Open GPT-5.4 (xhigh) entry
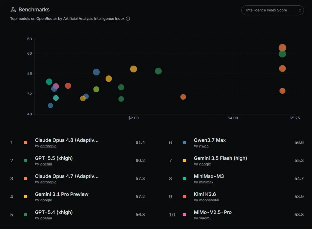The image size is (312, 229). coord(54,212)
